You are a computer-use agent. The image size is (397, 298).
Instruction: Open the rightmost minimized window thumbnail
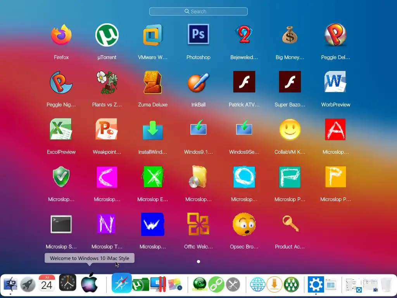(x=371, y=285)
